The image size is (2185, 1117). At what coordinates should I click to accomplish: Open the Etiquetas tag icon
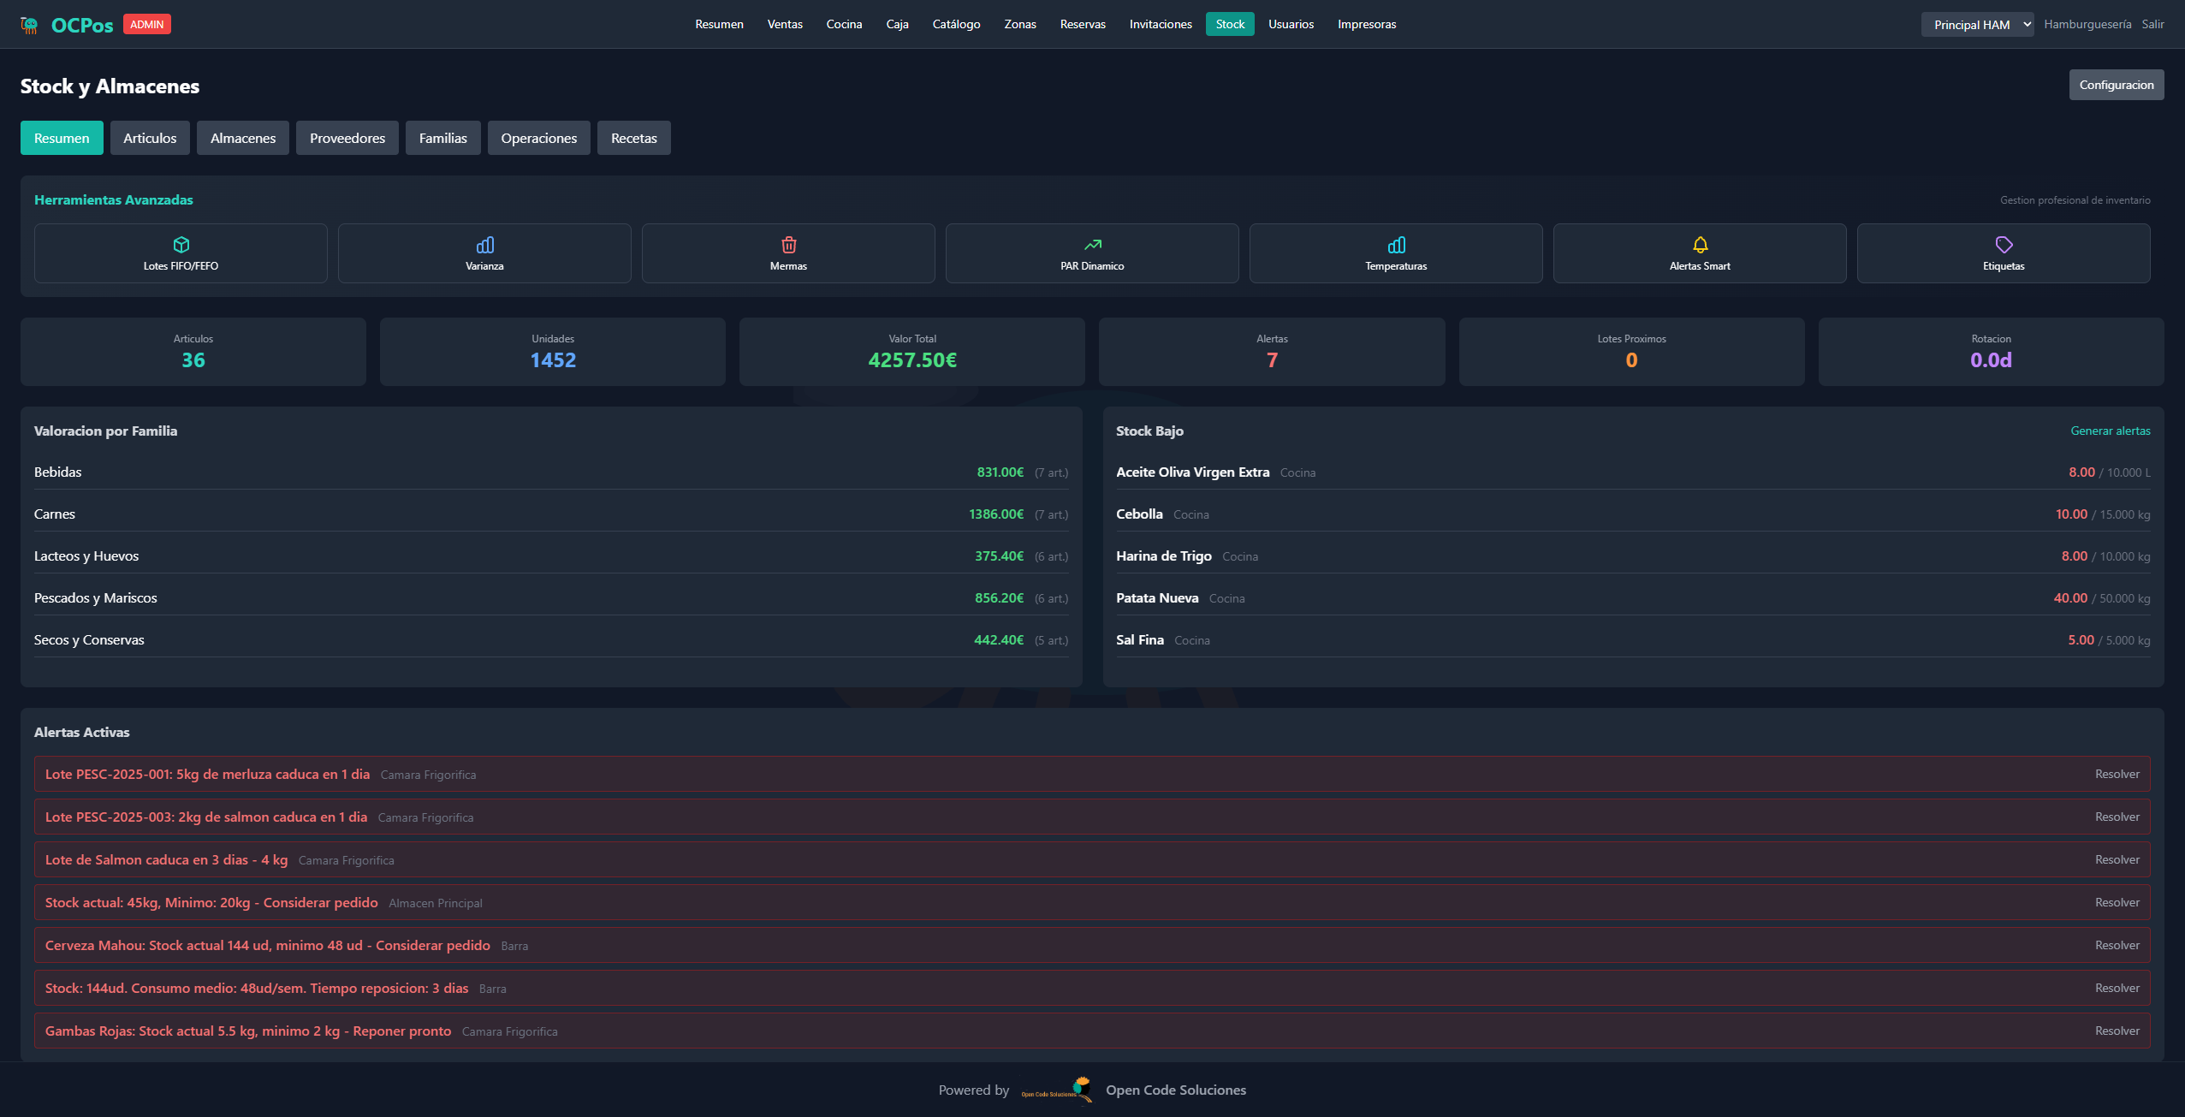(2004, 245)
